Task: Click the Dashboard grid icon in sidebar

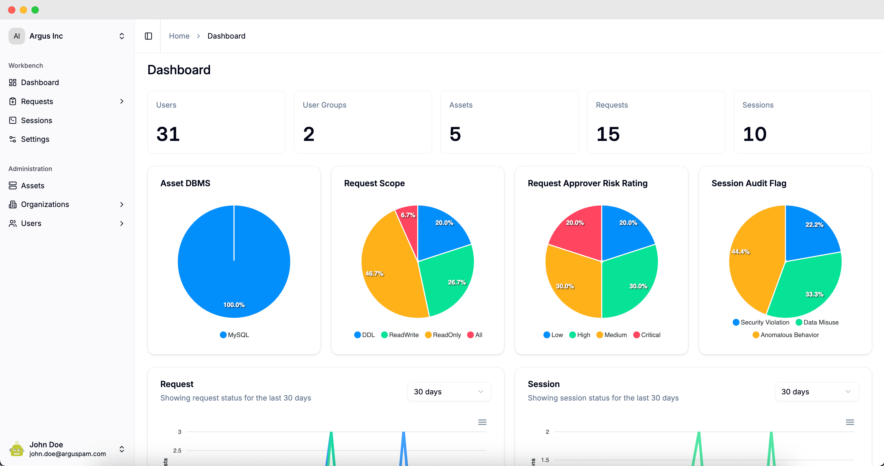Action: click(x=13, y=82)
